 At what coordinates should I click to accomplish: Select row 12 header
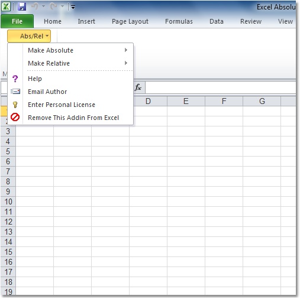pos(8,222)
